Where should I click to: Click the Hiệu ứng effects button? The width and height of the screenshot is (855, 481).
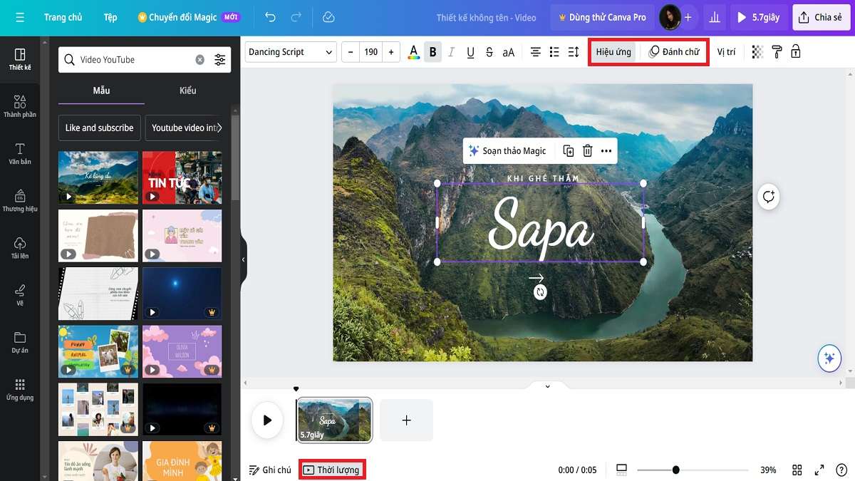[613, 52]
